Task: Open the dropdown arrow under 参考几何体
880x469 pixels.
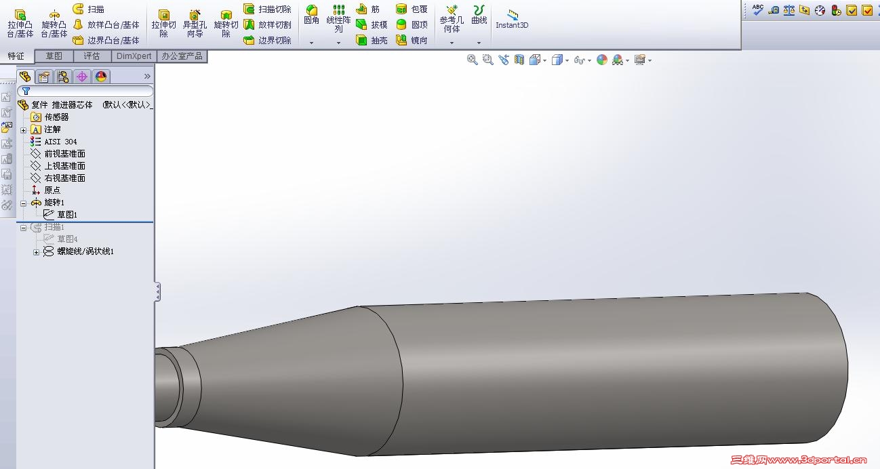Action: pos(452,43)
